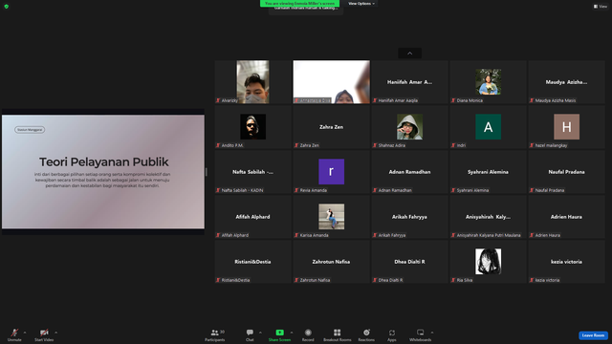Open Whiteboards
This screenshot has height=344, width=612.
point(421,334)
